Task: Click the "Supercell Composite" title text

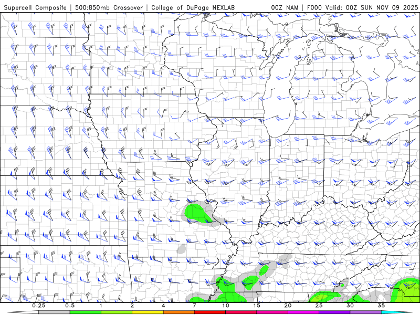Action: coord(35,7)
